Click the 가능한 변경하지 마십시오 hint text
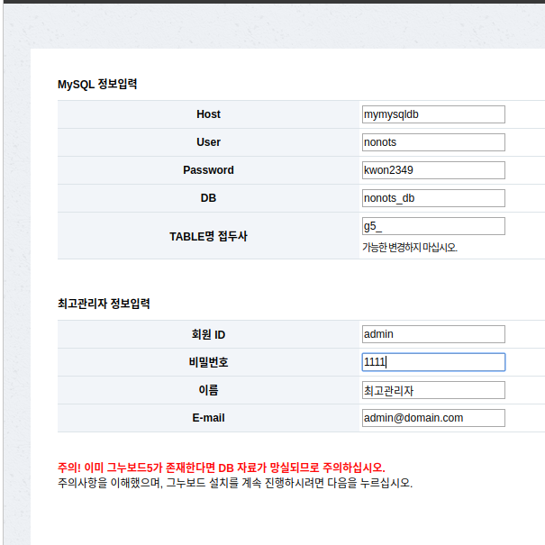 (410, 247)
